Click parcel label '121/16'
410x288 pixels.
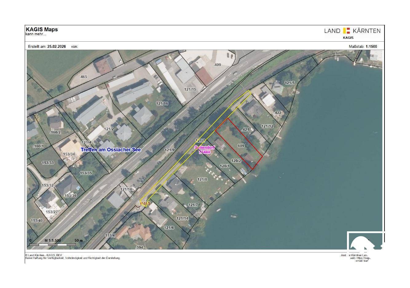pos(162,104)
